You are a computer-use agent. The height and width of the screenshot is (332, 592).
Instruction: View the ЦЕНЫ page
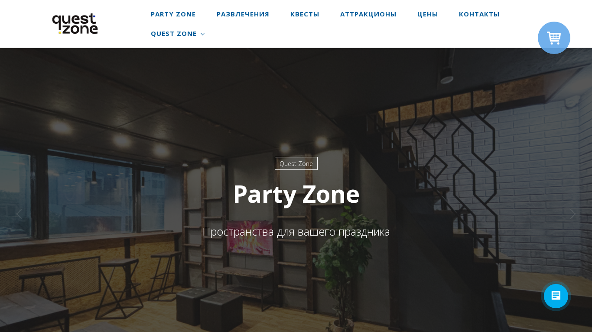coord(428,14)
